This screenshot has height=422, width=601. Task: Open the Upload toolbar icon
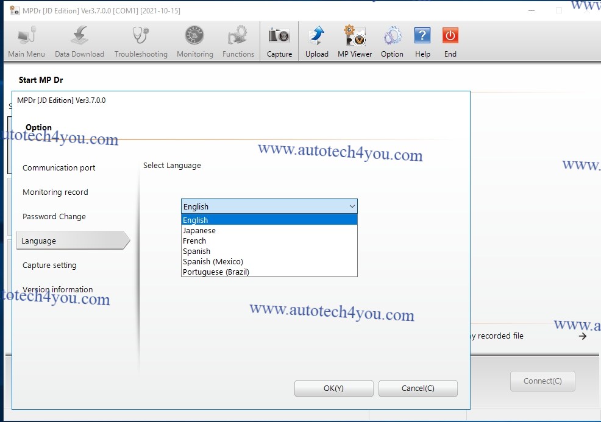point(316,36)
